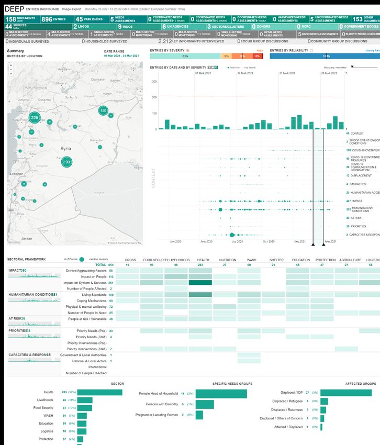Select the orange 9% severity segment
This screenshot has width=380, height=445.
click(226, 56)
